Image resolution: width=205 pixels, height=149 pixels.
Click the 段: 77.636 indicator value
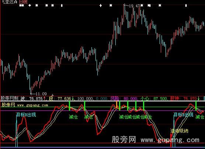(x=60, y=99)
